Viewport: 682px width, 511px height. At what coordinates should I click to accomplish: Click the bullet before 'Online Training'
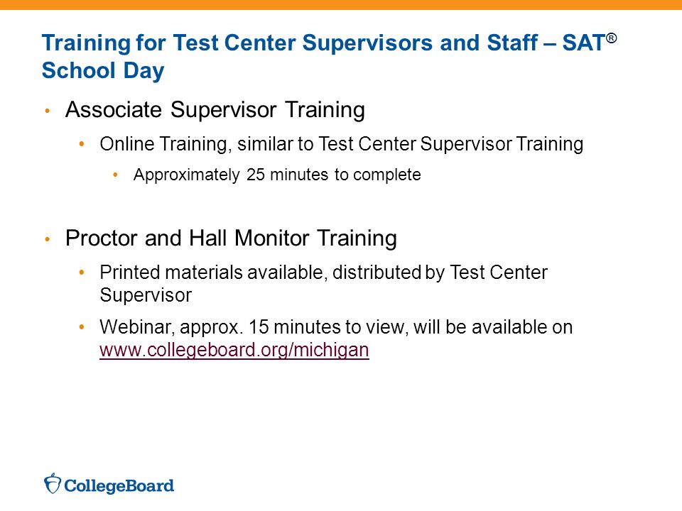click(x=82, y=144)
